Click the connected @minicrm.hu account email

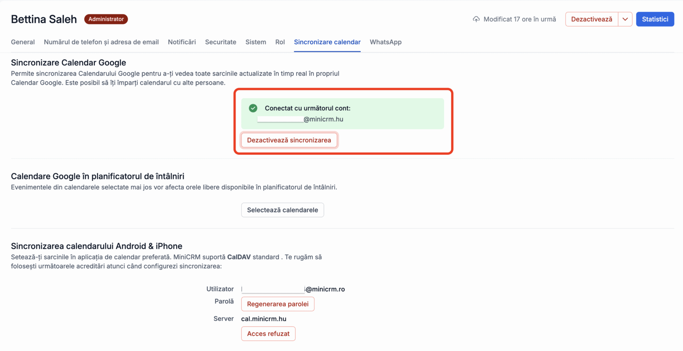[300, 119]
